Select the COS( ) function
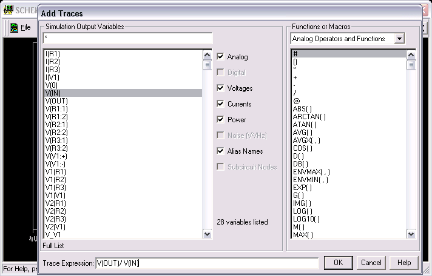Screen dimensions: 432x276 (349, 148)
